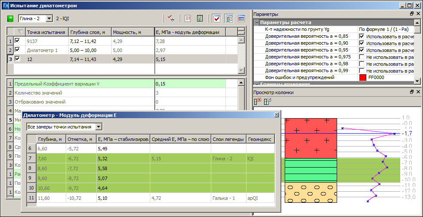
Task: Disable confidence probability a = 0,95 checkbox
Action: coord(362,50)
